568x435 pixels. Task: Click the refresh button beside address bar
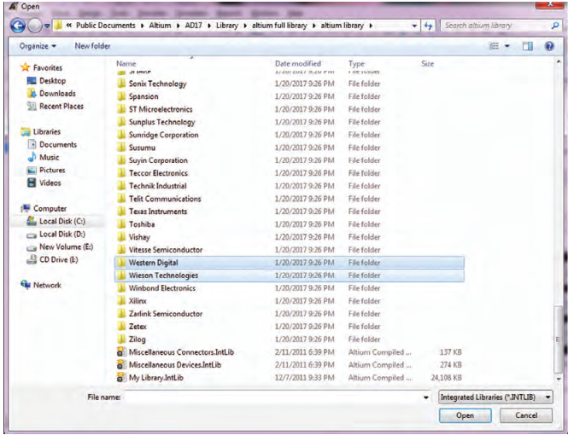pos(429,26)
